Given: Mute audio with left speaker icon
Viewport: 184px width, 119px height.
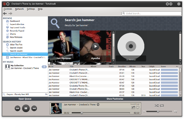Looking at the screenshot, I should (x=144, y=112).
